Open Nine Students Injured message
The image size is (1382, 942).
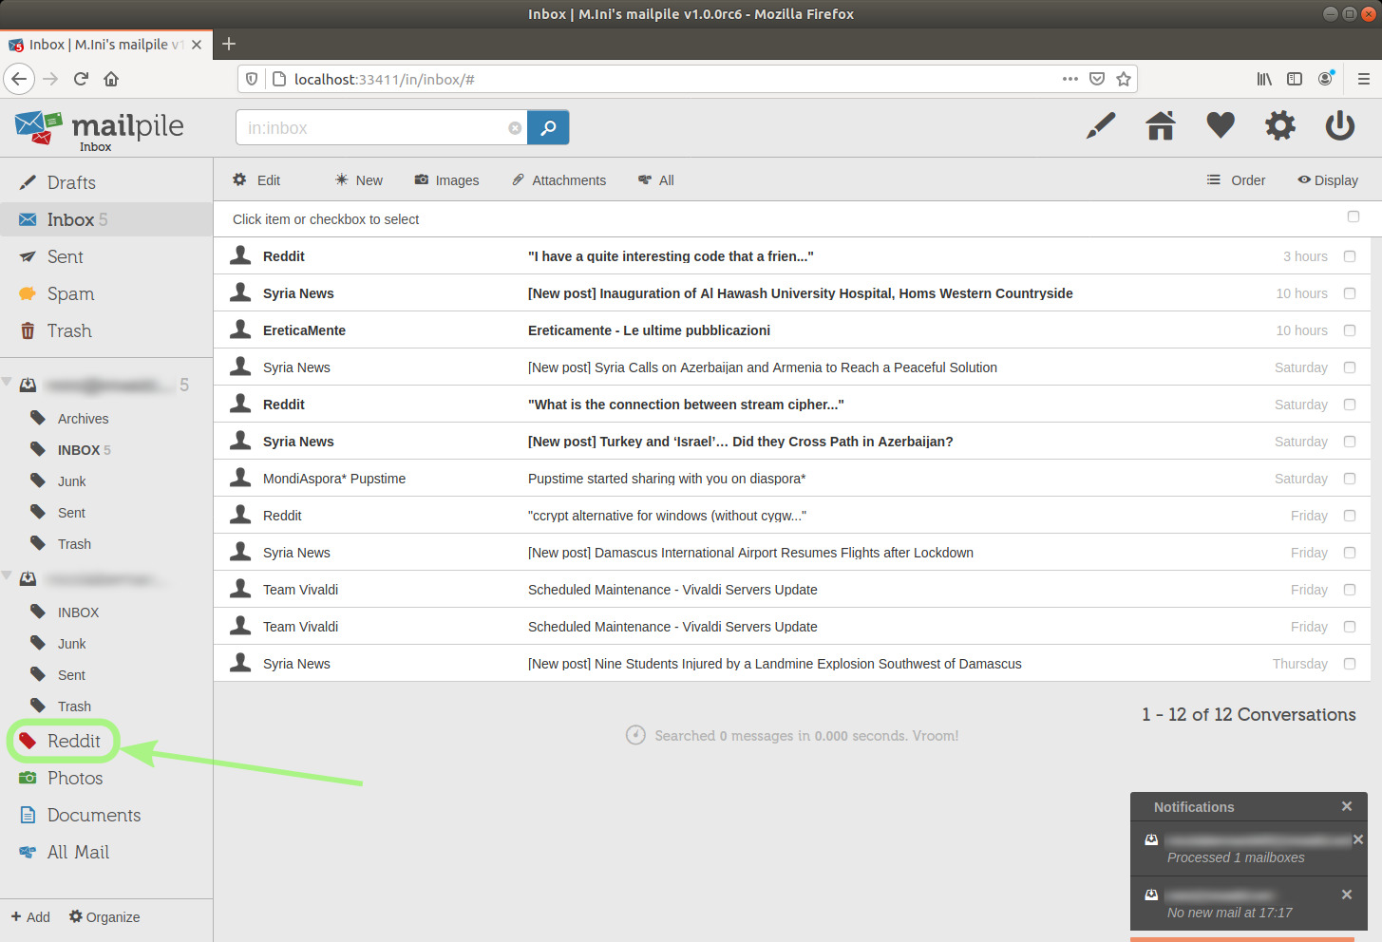tap(775, 664)
